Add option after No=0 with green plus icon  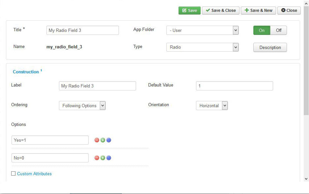click(103, 158)
